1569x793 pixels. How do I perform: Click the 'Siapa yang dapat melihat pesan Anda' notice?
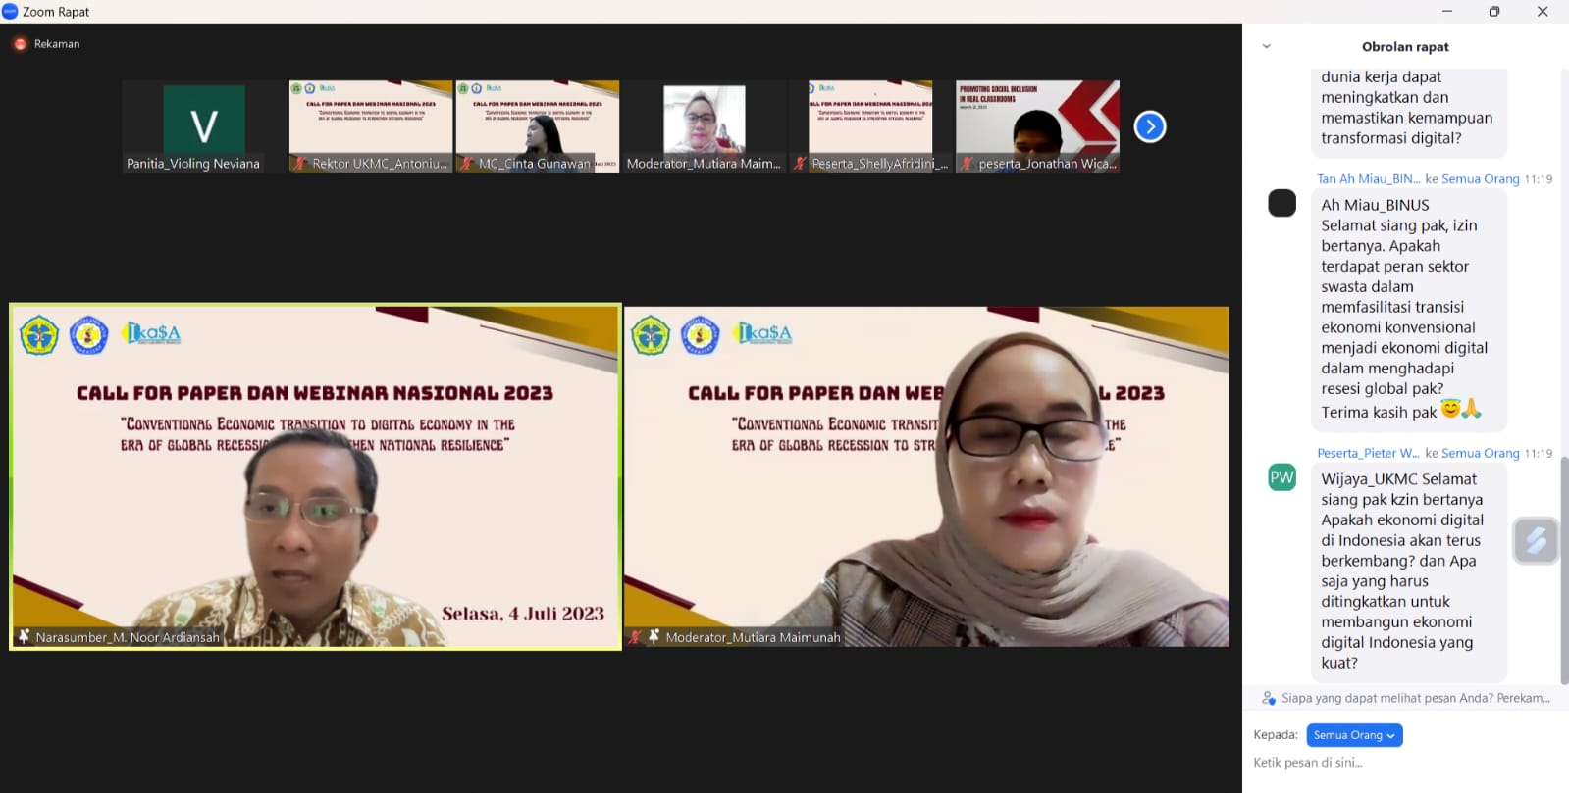1415,698
